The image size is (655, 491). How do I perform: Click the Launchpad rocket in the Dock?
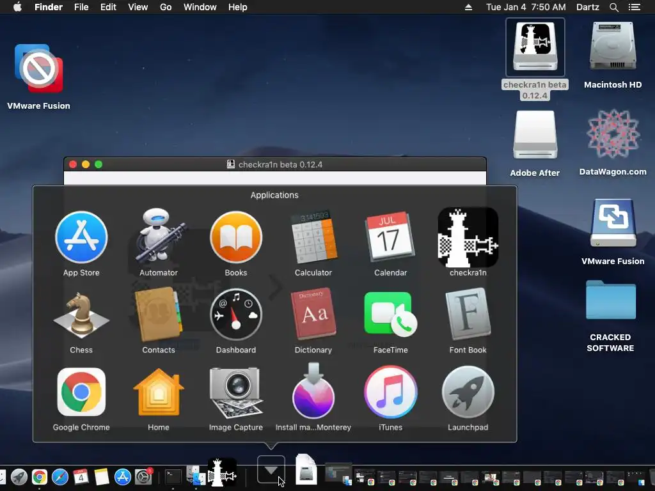pos(19,477)
